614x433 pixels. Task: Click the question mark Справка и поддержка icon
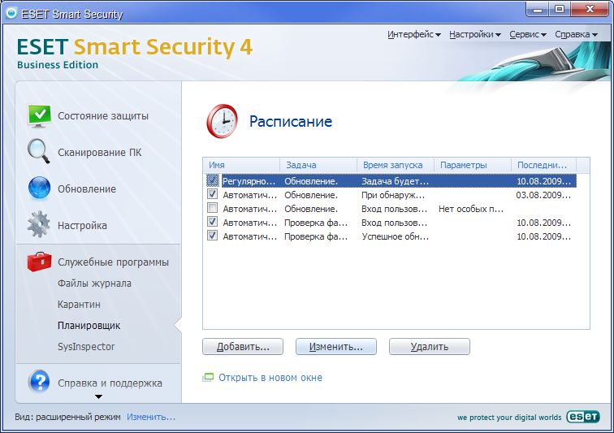(39, 382)
